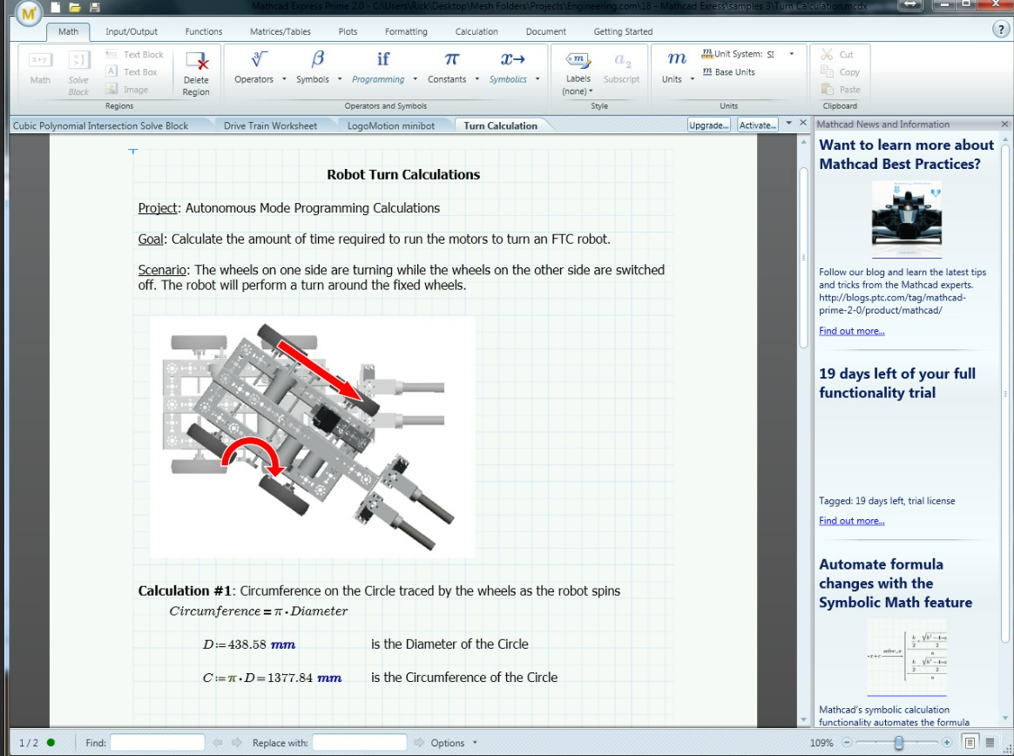Close the Mathcad News and Information panel
This screenshot has height=756, width=1014.
tap(1005, 124)
